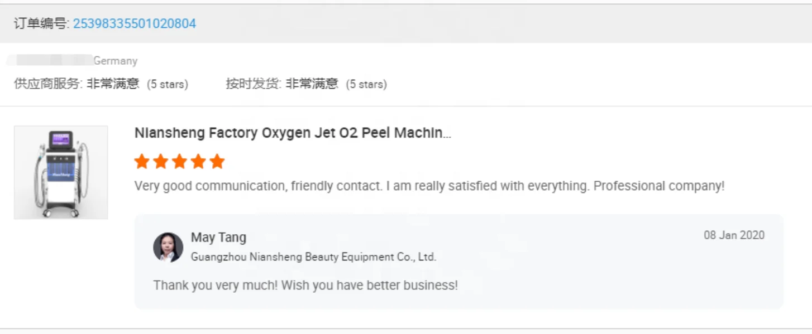
Task: Click May Tang's profile avatar
Action: point(168,247)
